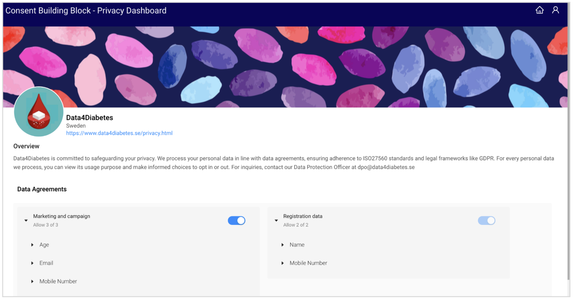Expand Mobile Number under Registration data

[282, 263]
